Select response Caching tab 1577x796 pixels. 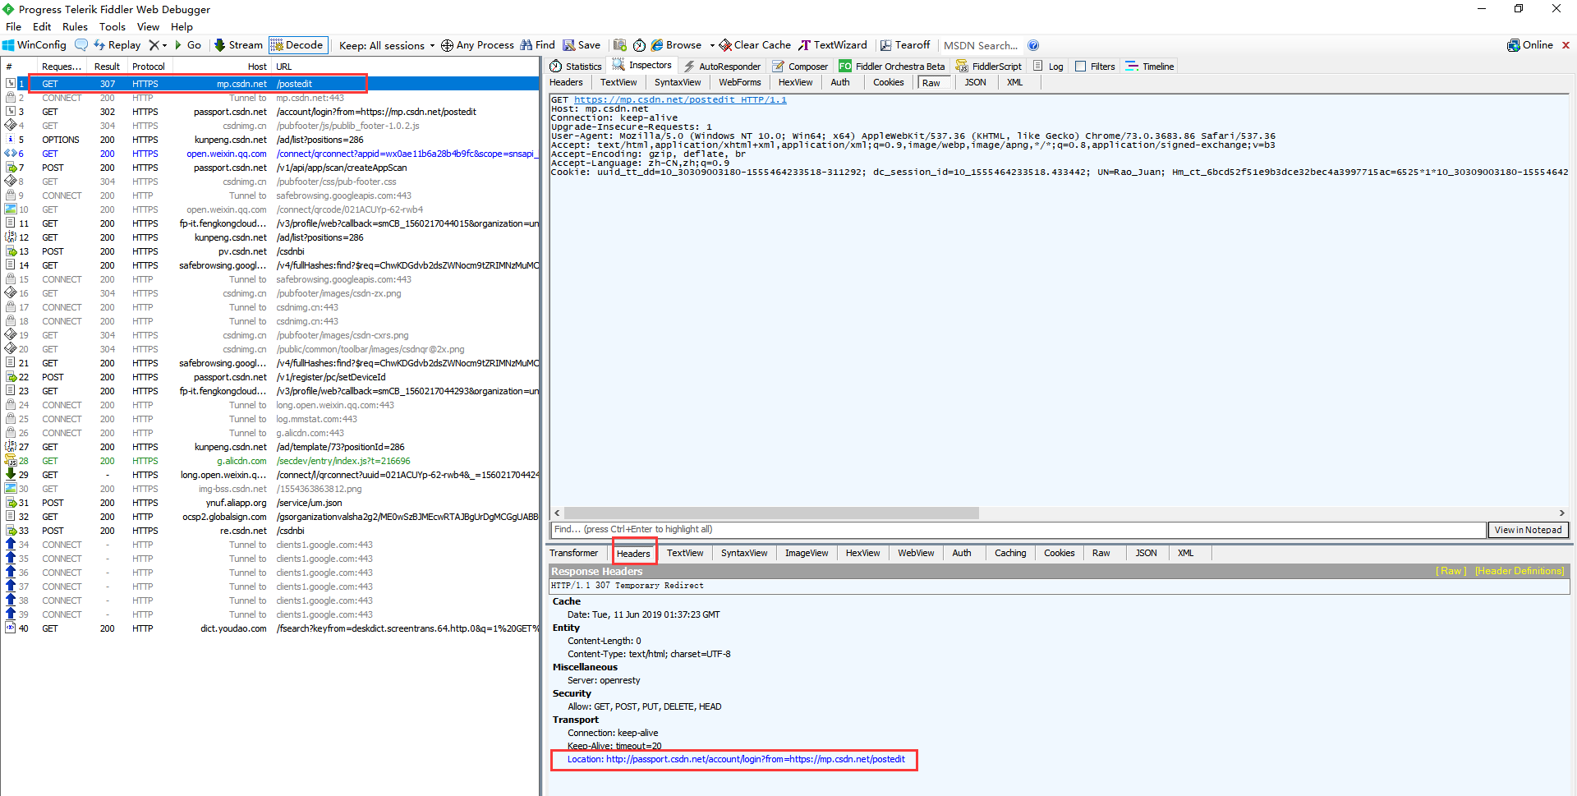[1010, 553]
